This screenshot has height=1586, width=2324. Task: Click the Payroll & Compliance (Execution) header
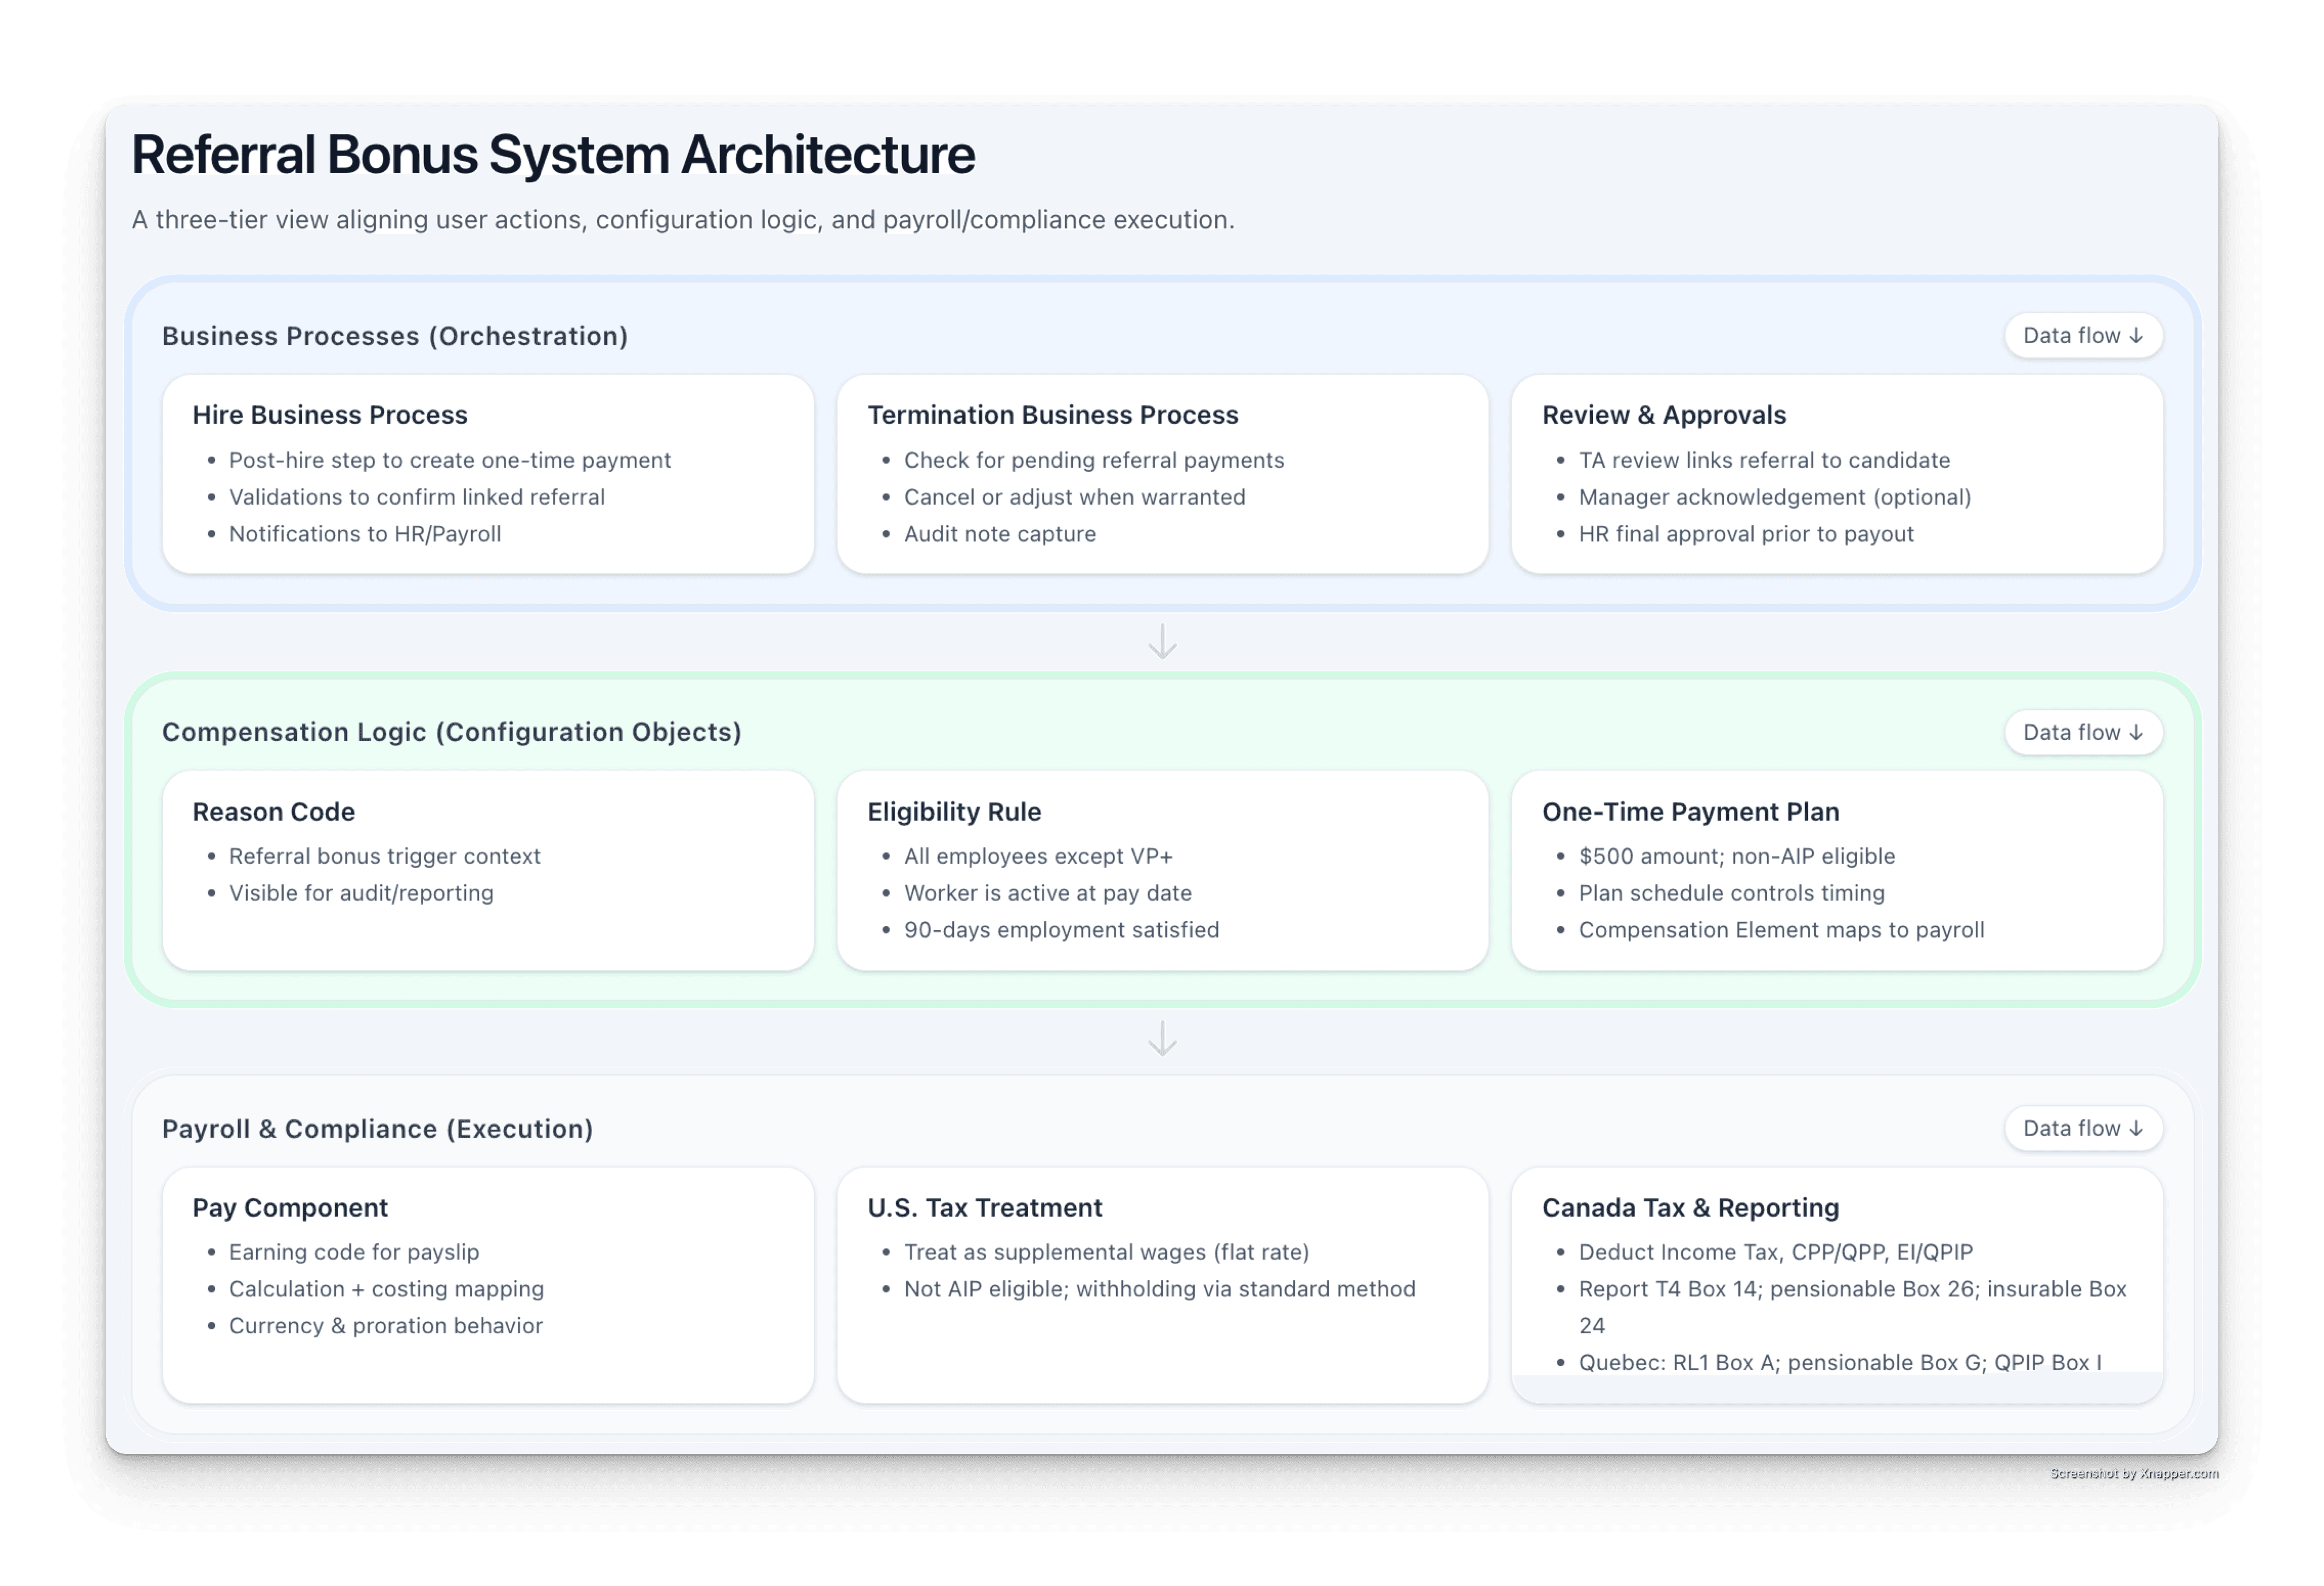[x=378, y=1128]
